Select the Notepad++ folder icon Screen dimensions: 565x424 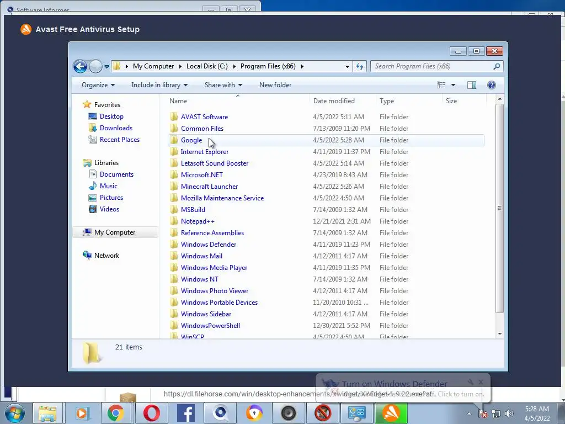click(x=174, y=221)
